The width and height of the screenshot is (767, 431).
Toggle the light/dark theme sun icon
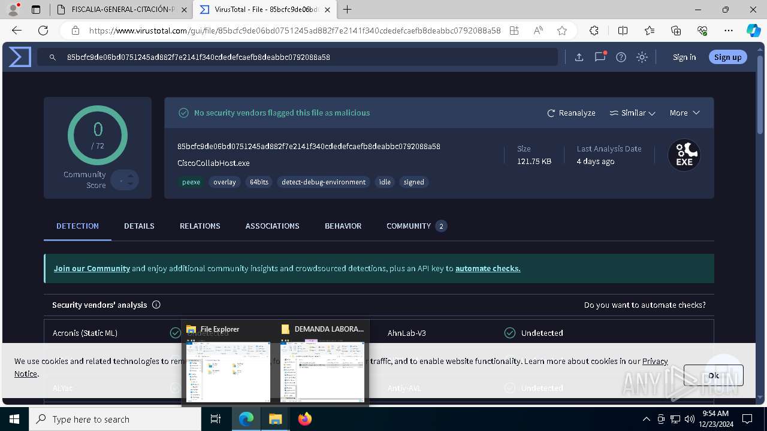pos(642,57)
